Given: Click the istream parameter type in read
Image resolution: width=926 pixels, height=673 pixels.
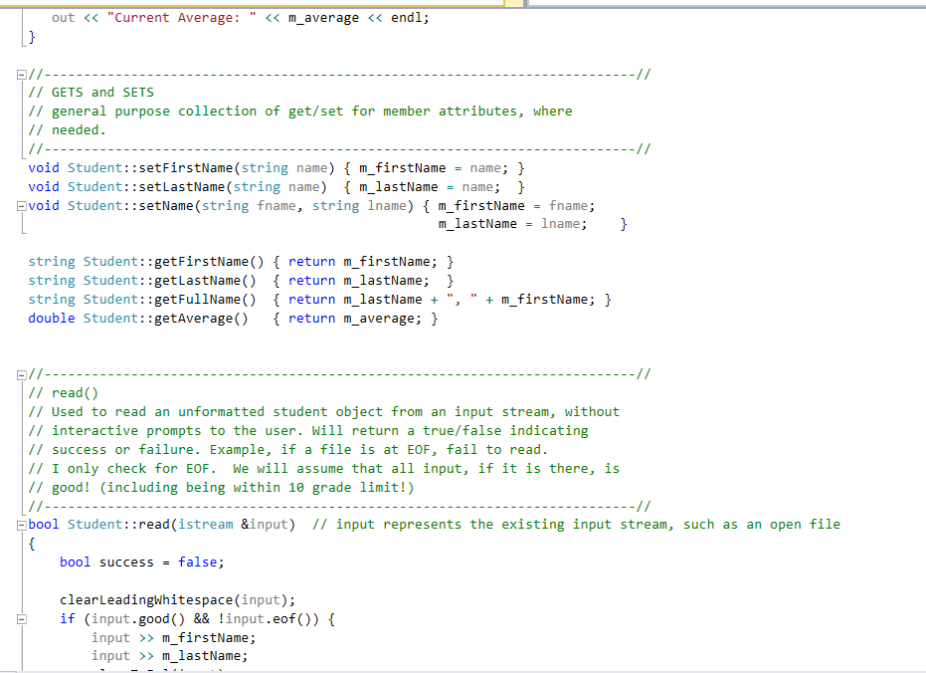Looking at the screenshot, I should pos(206,525).
